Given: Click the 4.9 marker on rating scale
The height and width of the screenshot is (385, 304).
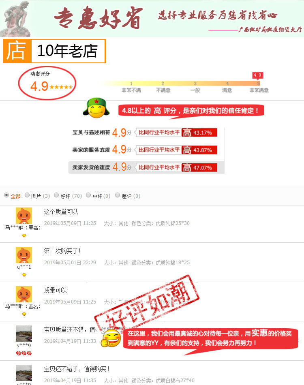Looking at the screenshot, I should click(258, 75).
